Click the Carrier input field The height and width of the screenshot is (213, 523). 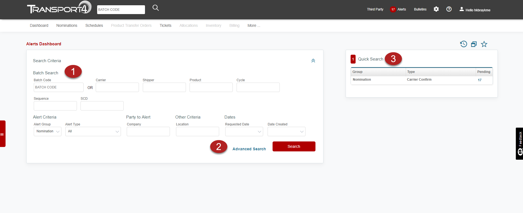pos(117,87)
